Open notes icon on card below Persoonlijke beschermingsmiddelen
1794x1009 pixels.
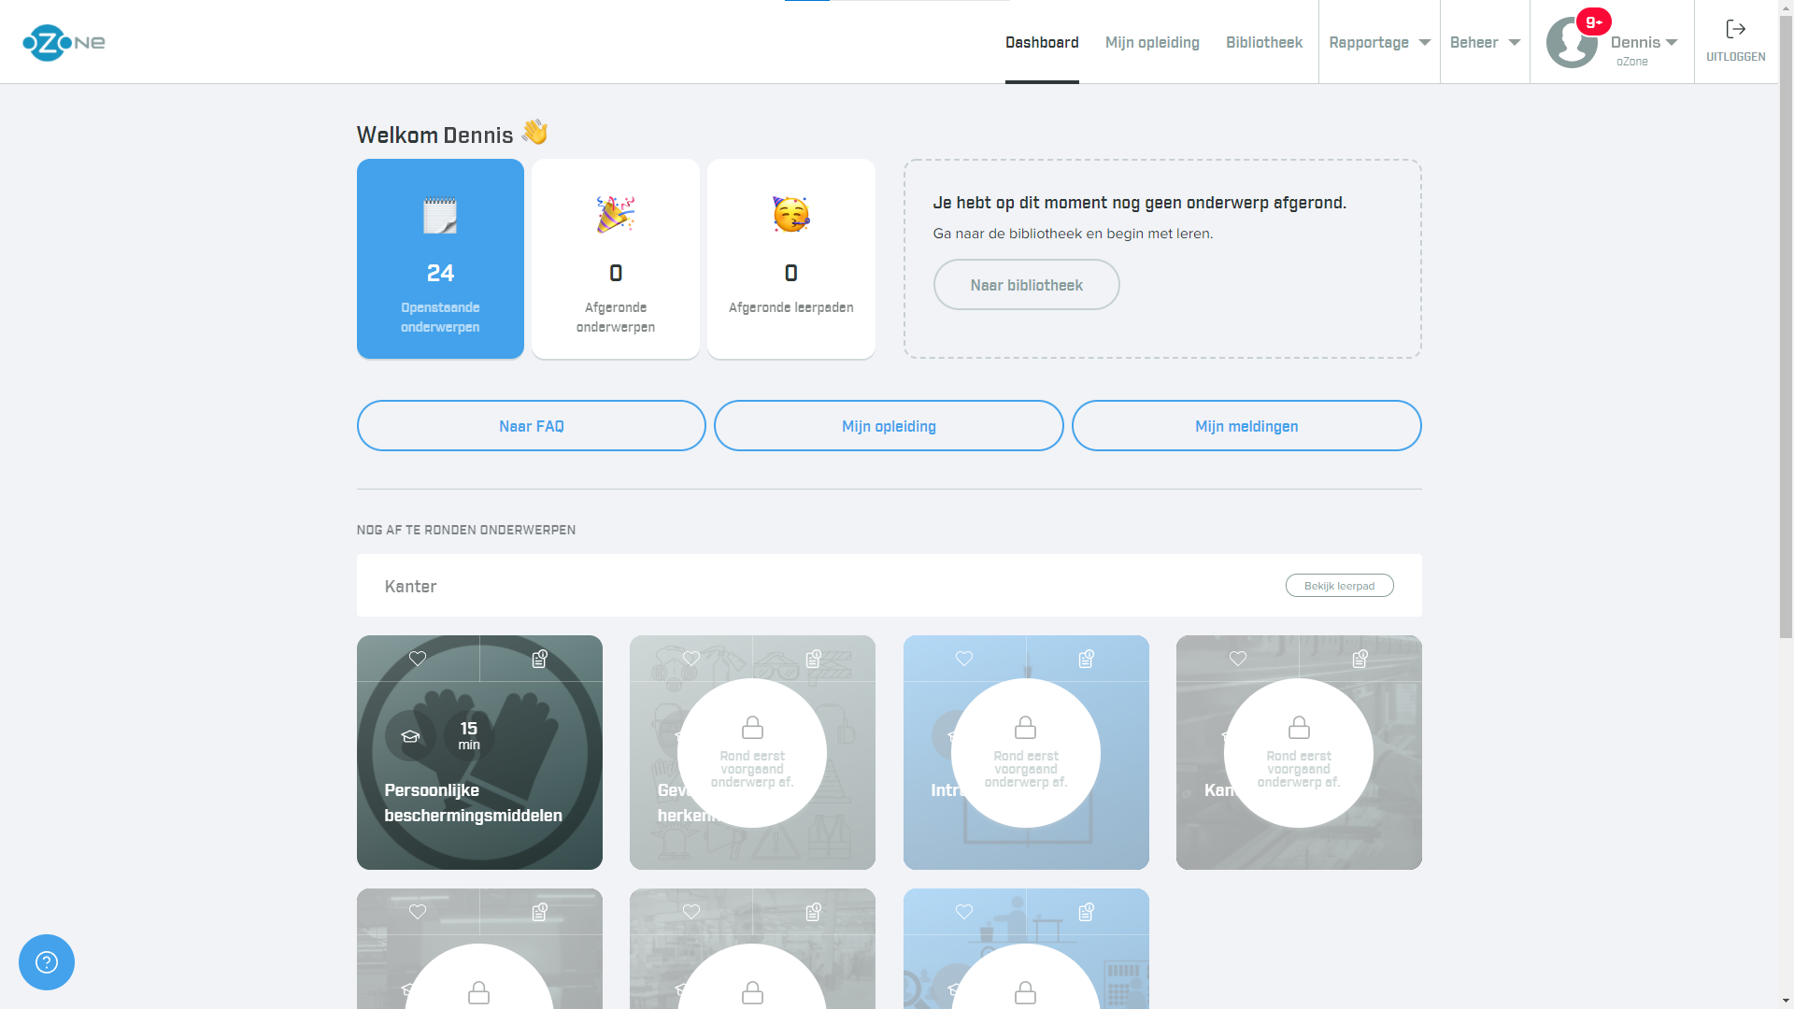tap(540, 912)
